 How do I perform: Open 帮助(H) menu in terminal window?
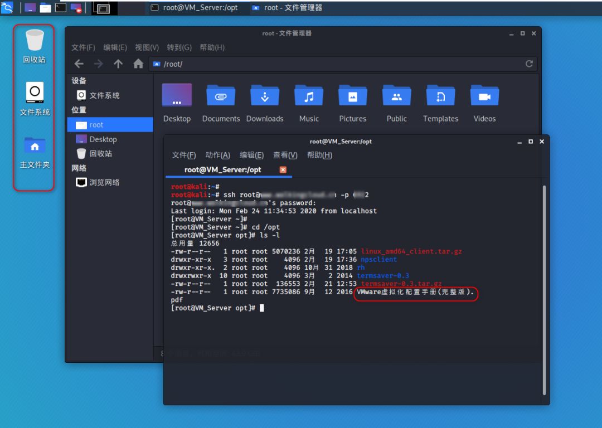[319, 155]
